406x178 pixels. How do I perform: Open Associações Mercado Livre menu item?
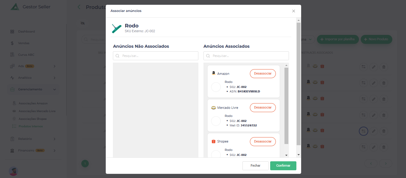37,111
